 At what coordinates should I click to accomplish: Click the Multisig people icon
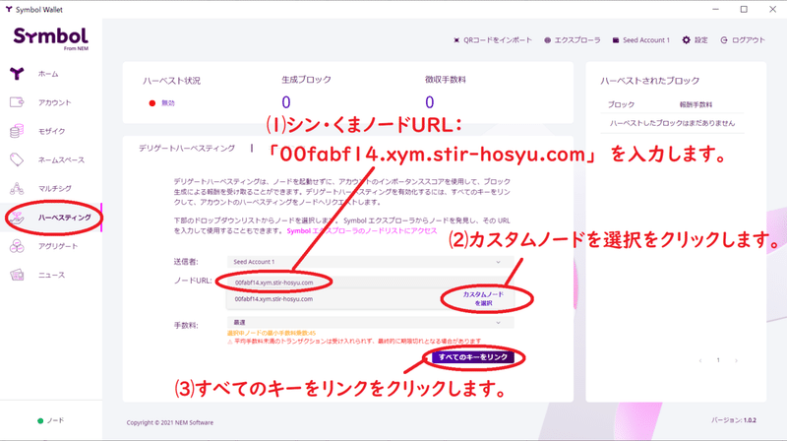(x=17, y=188)
